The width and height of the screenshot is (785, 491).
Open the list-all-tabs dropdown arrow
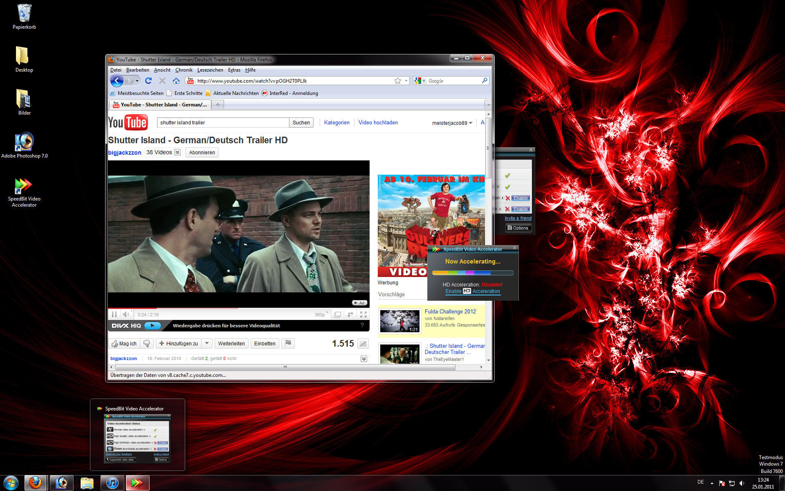coord(488,105)
